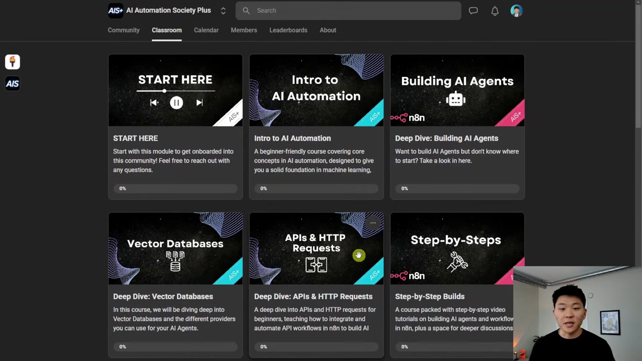642x361 pixels.
Task: Click the pause icon on START HERE banner
Action: click(x=176, y=103)
